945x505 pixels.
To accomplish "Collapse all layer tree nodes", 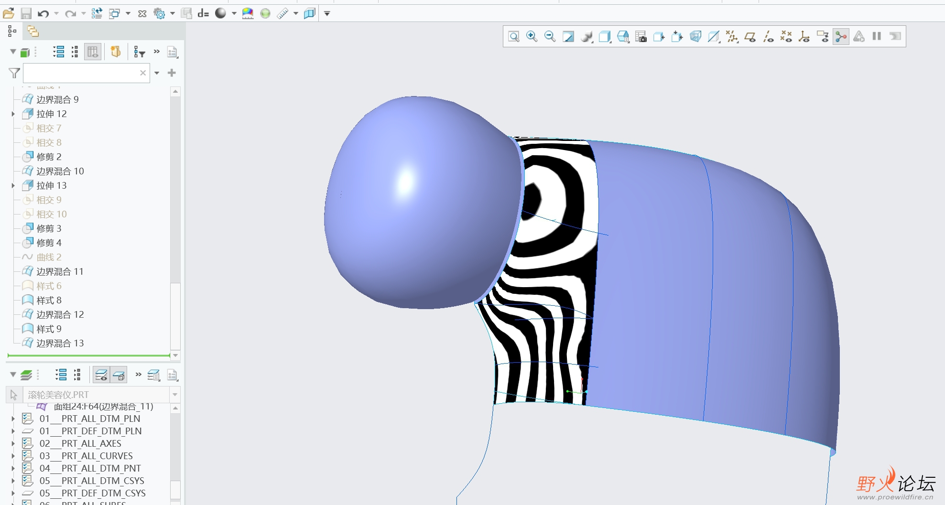I will tap(76, 375).
